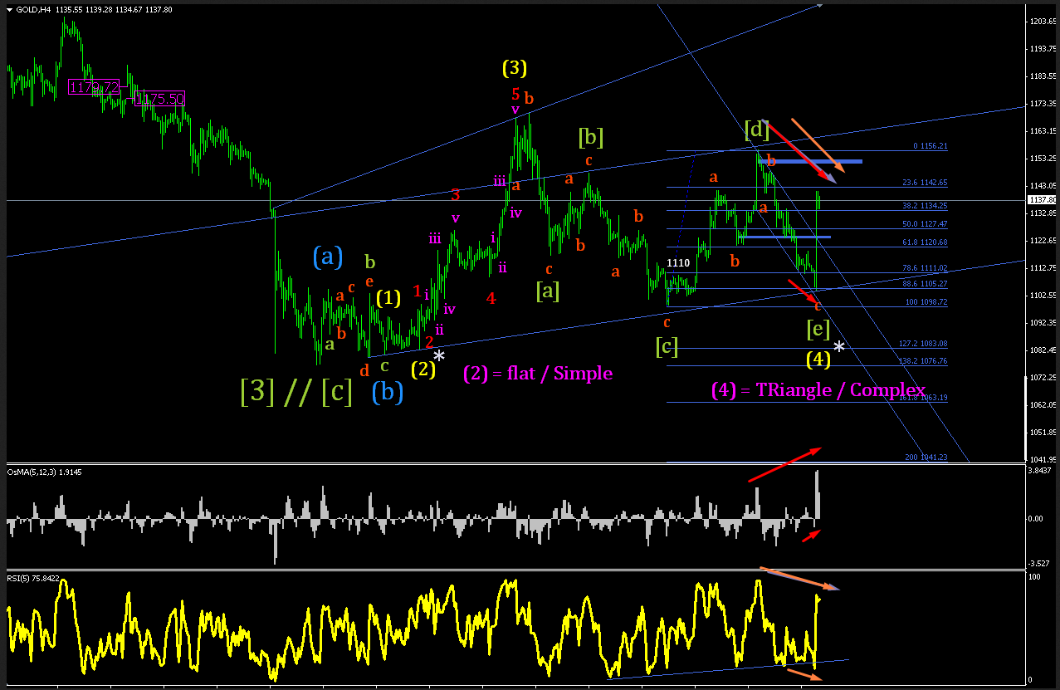Click the green [e] wave label
This screenshot has width=1060, height=690.
(818, 329)
